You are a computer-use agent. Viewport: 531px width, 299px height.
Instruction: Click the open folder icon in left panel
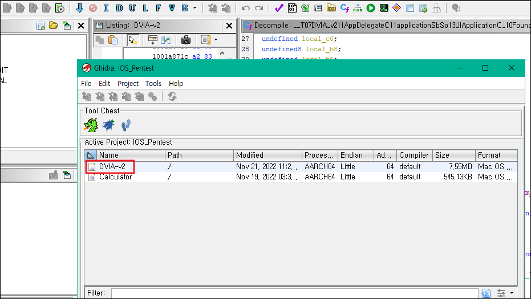(54, 26)
